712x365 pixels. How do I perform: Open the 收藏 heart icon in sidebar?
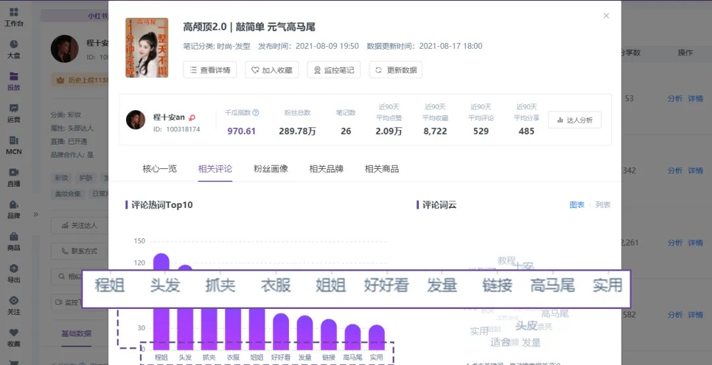tap(14, 333)
